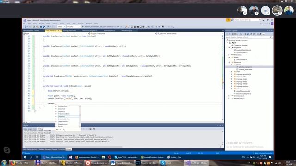Switch to the Web Publish Activity tab
The image size is (296, 166).
30,149
